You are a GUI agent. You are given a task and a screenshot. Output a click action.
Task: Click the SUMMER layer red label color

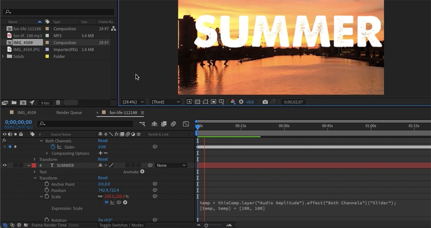tap(34, 166)
